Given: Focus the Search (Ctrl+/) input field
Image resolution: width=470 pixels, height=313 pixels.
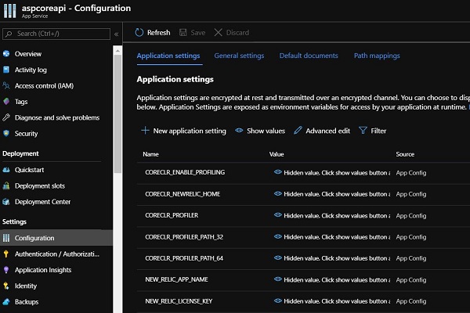Looking at the screenshot, I should click(x=56, y=34).
